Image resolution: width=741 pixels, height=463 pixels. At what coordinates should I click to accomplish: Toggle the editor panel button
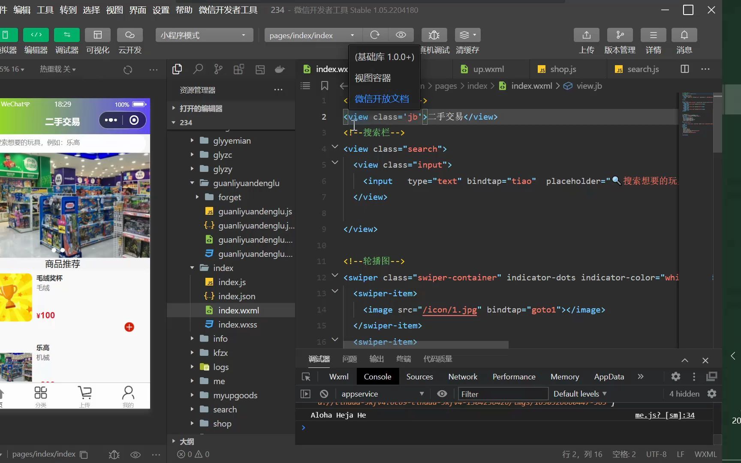pyautogui.click(x=36, y=35)
